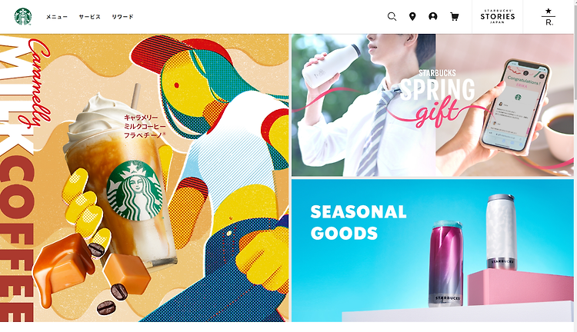
Task: Open the Starbucks Spring gift banner
Action: (x=432, y=105)
